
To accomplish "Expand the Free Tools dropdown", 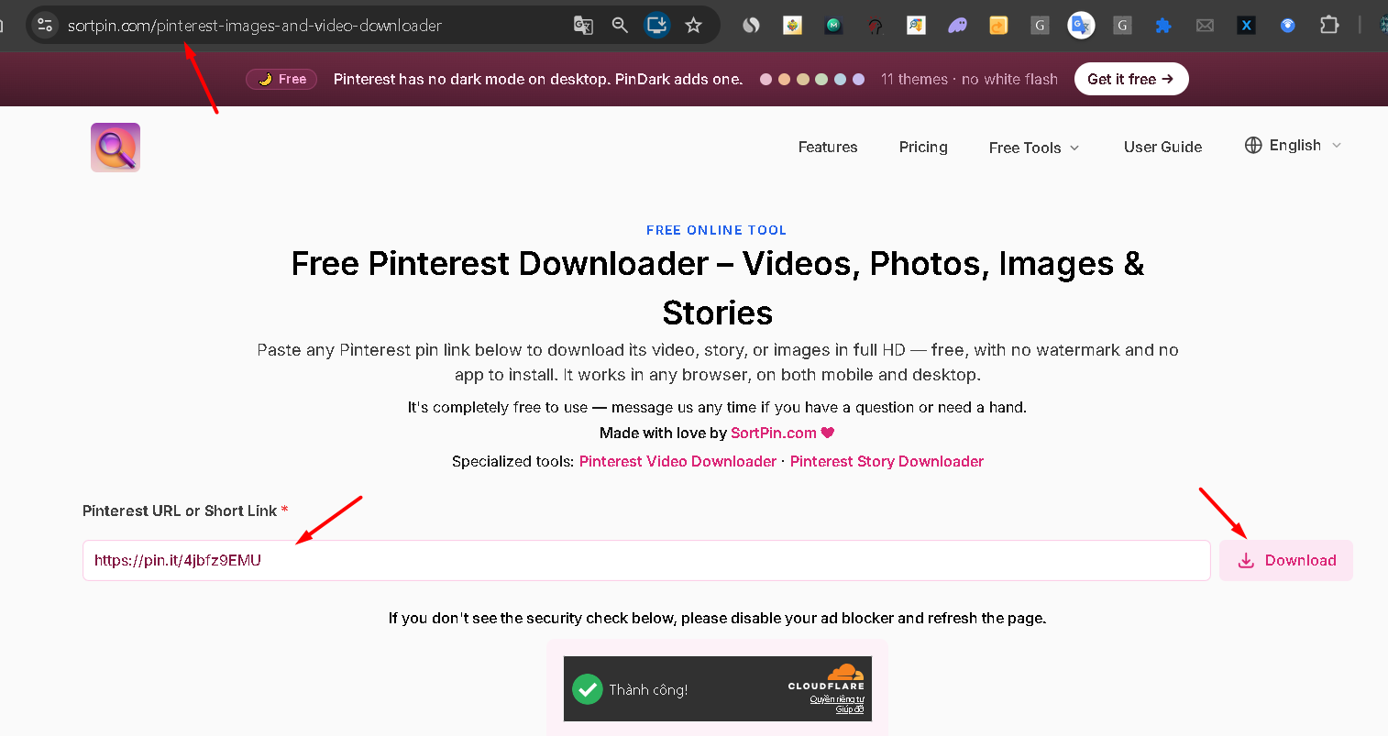I will coord(1034,148).
